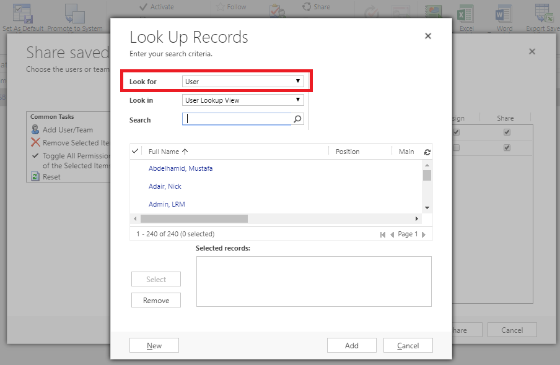The image size is (560, 365).
Task: Click the search magnifier icon
Action: pos(297,119)
